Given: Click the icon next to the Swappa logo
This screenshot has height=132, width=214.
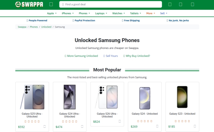Looking at the screenshot, I should 51,4.
